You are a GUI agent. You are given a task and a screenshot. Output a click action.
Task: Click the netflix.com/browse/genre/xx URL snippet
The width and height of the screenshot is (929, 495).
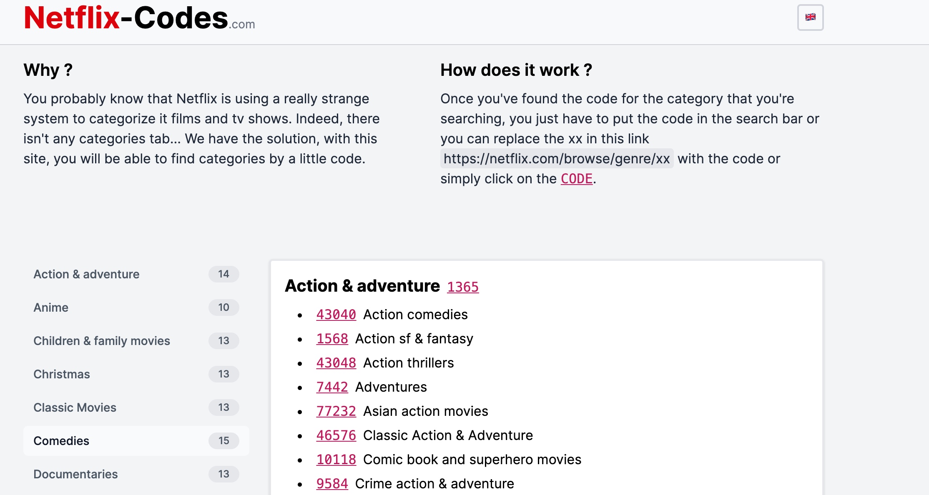pos(556,159)
